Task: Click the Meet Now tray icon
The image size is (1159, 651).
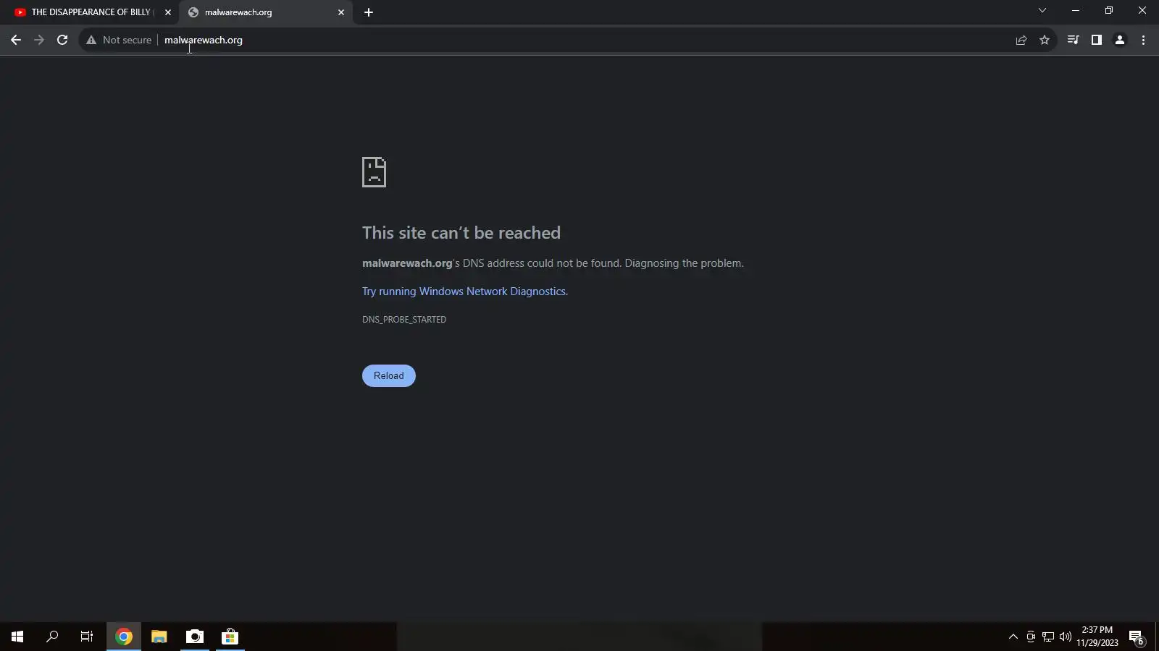Action: (1031, 637)
